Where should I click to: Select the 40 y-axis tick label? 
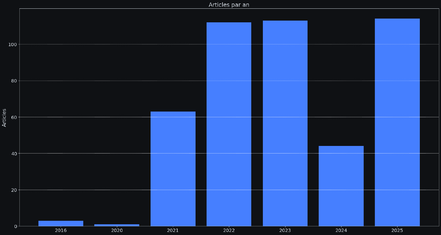coord(14,153)
